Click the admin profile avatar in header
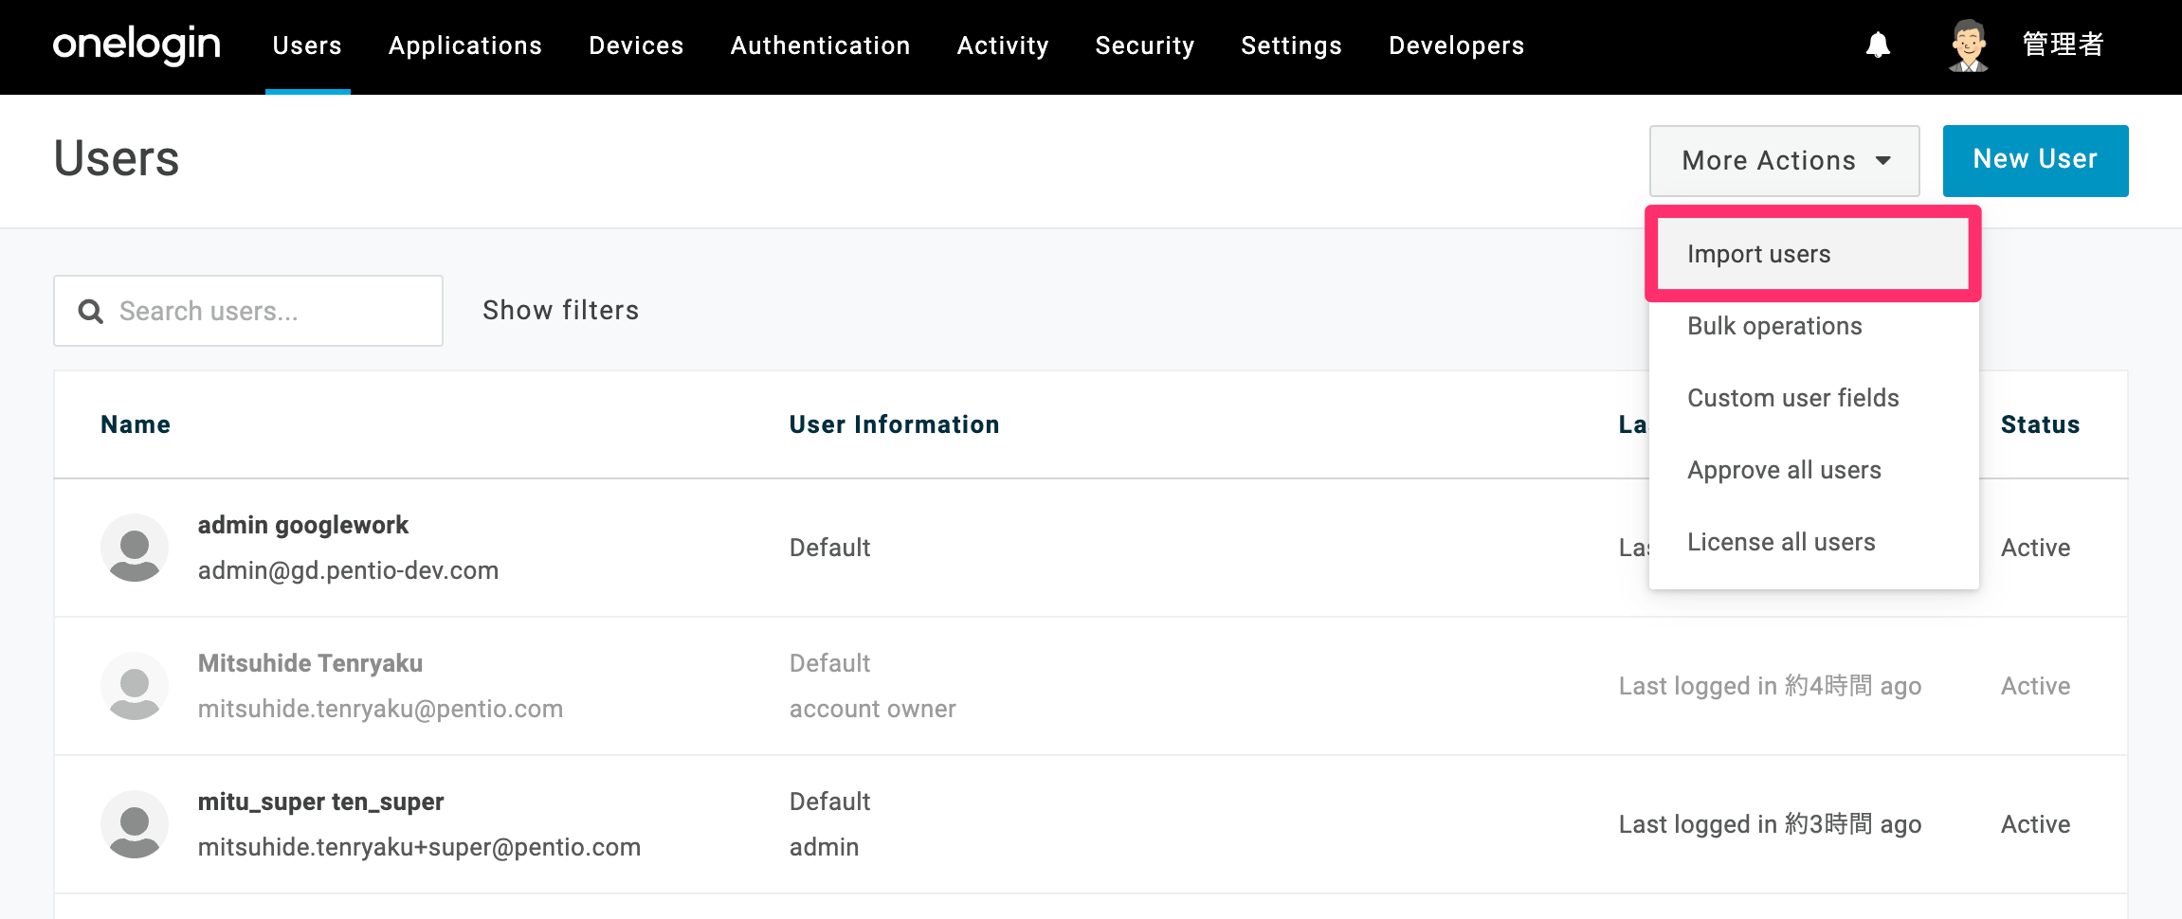Screen dimensions: 2182x919 pyautogui.click(x=1968, y=45)
